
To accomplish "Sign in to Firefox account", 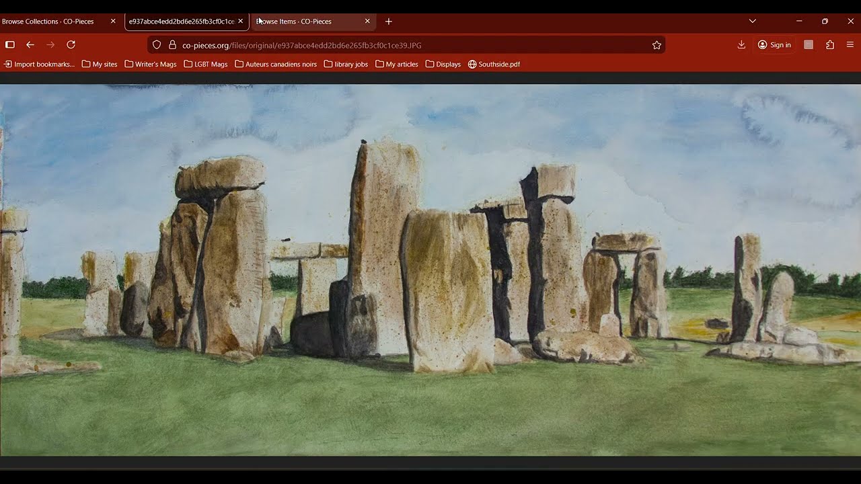I will click(774, 45).
